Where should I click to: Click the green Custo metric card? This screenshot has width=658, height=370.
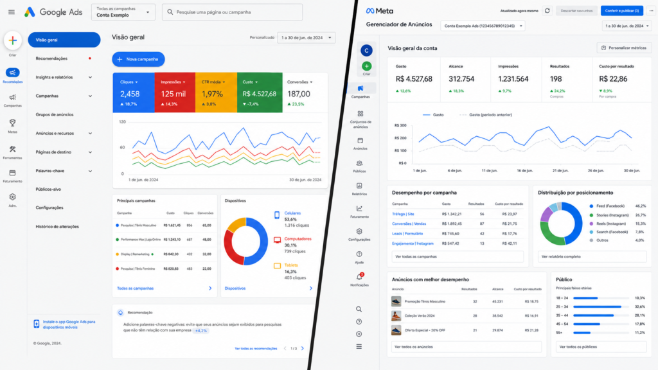(x=260, y=92)
